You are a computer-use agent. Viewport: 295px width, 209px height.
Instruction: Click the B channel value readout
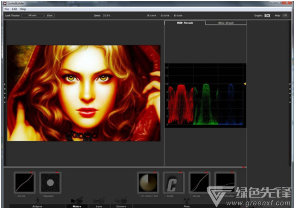(x=178, y=15)
